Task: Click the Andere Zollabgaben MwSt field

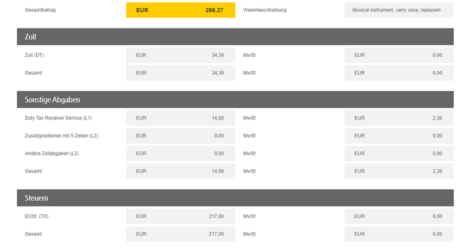Action: coord(399,153)
